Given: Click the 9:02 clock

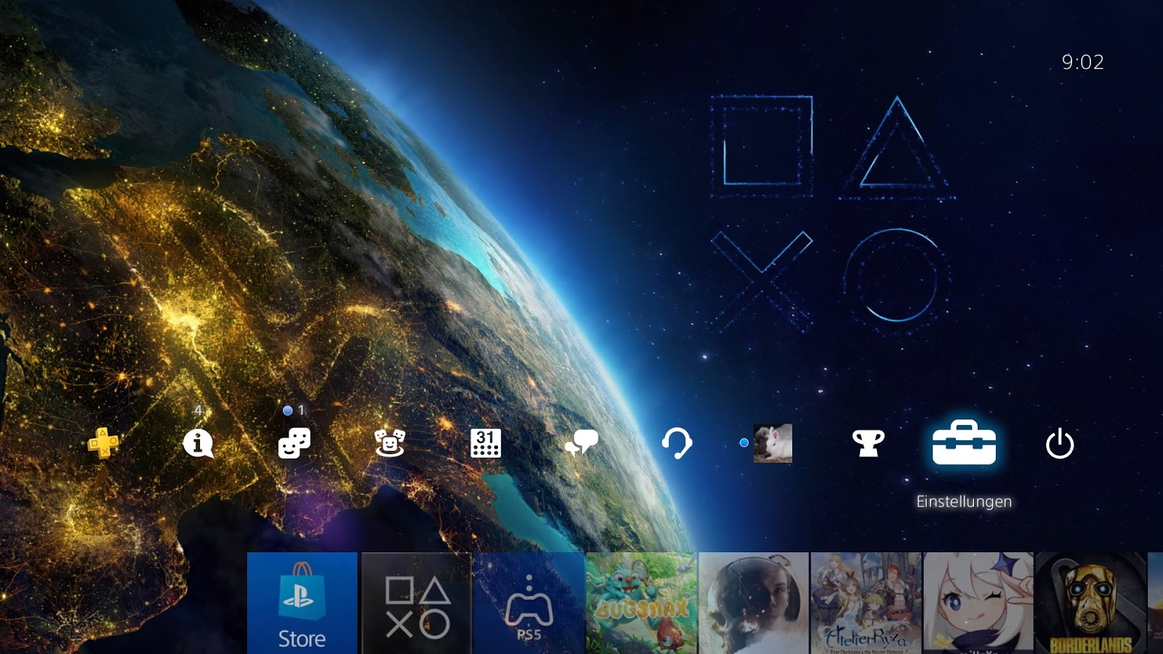Looking at the screenshot, I should click(x=1083, y=62).
